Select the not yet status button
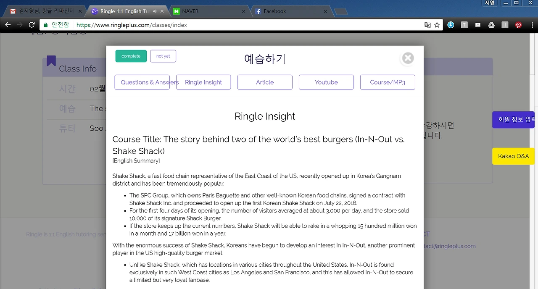 tap(163, 56)
